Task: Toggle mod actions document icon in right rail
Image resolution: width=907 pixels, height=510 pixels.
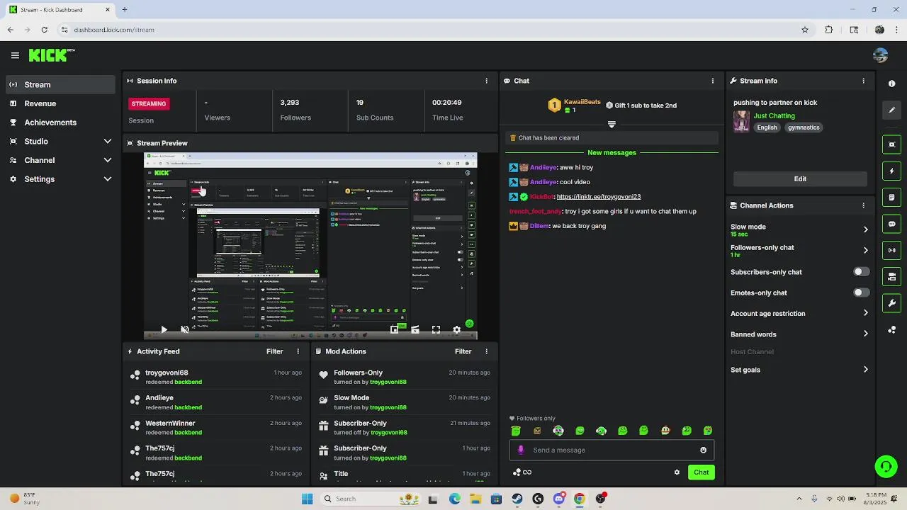Action: coord(891,197)
